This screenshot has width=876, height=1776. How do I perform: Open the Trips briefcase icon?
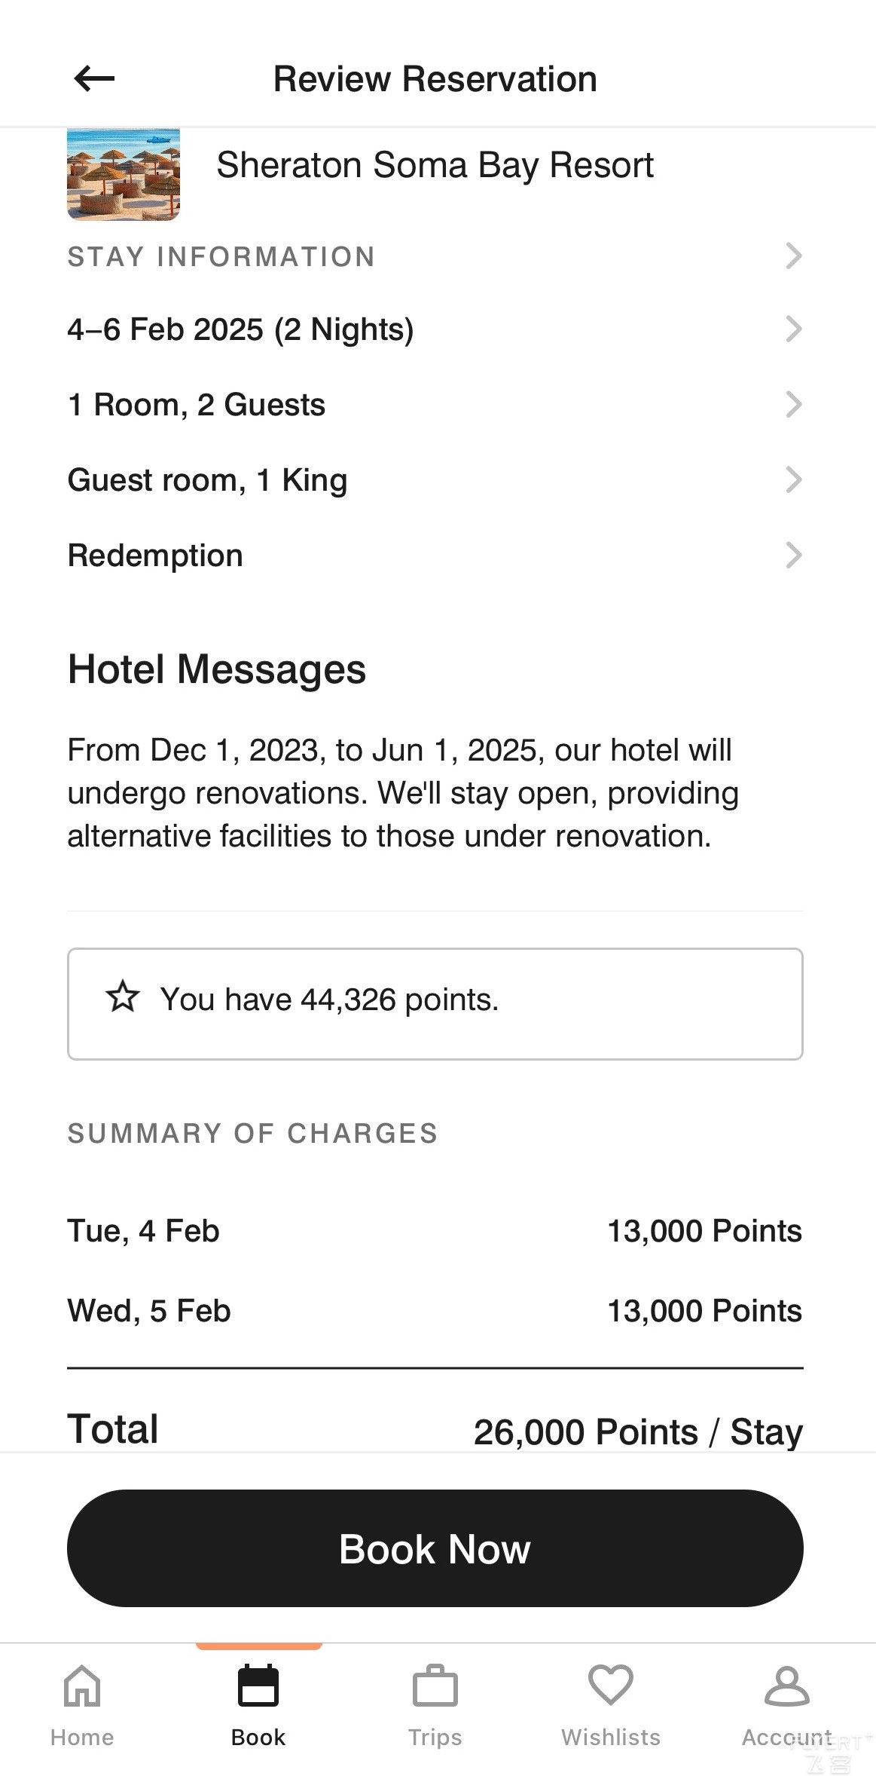(x=435, y=1686)
